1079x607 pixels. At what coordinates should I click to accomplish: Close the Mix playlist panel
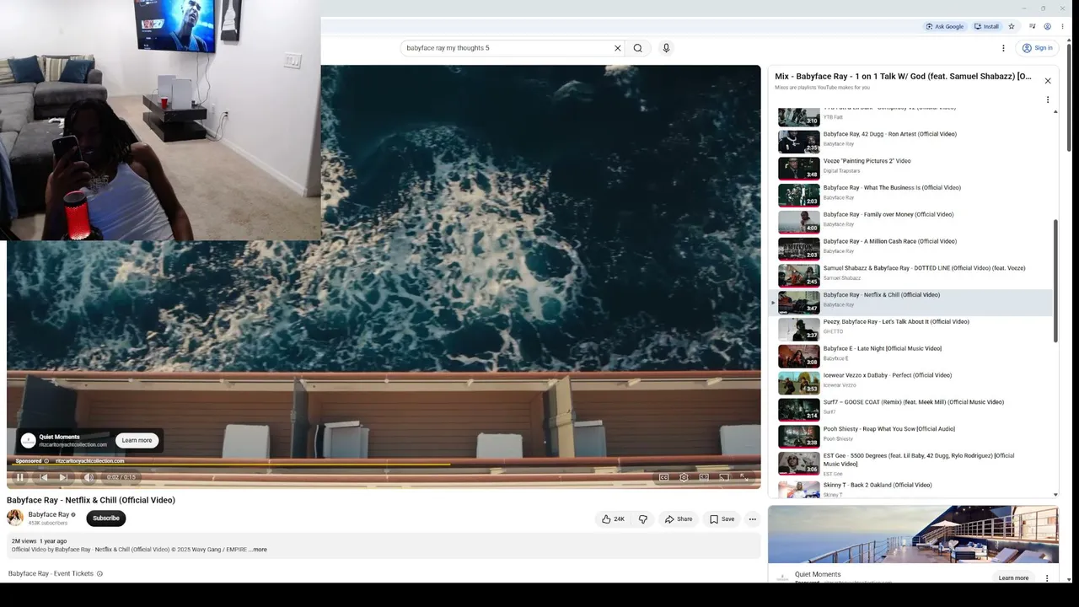1048,81
